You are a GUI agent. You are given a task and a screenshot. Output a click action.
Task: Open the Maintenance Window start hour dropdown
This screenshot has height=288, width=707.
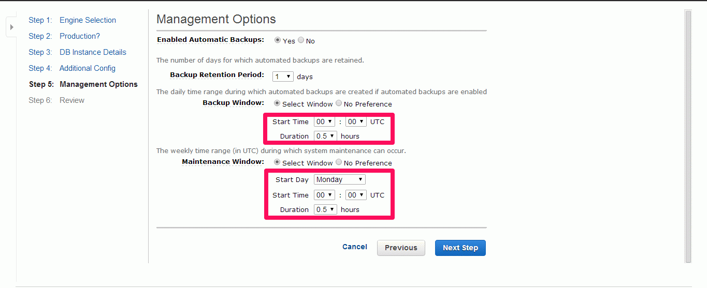(x=324, y=195)
